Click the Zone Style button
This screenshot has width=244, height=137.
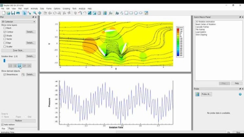point(18,50)
